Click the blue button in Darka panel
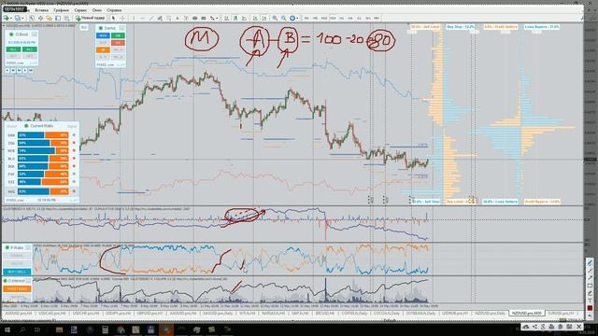The image size is (598, 336). point(103,35)
